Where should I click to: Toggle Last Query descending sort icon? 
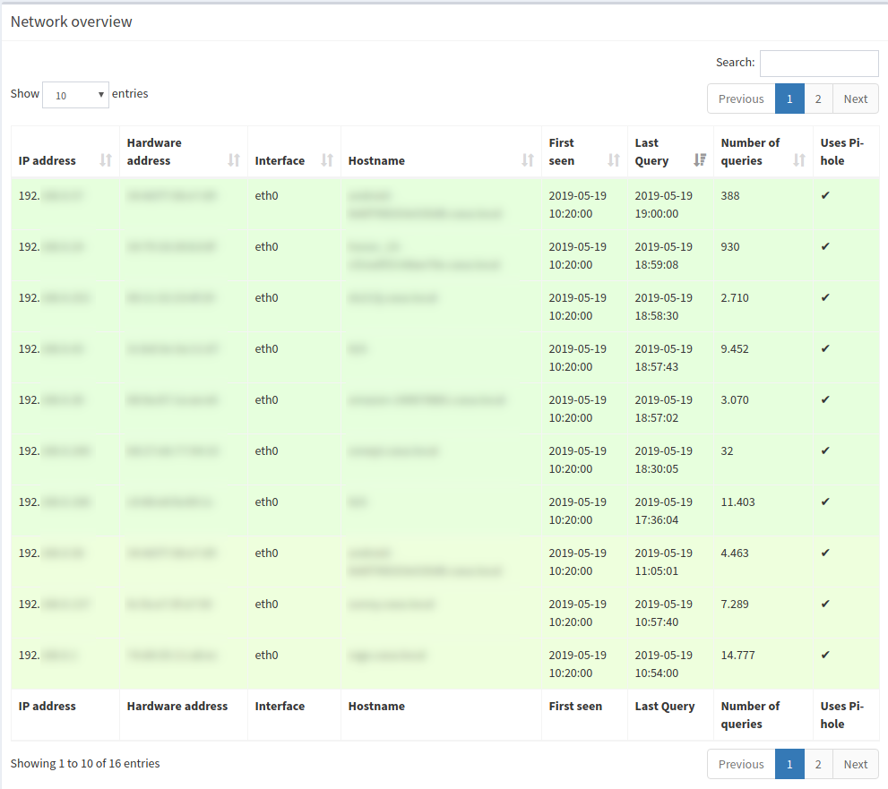click(x=700, y=160)
